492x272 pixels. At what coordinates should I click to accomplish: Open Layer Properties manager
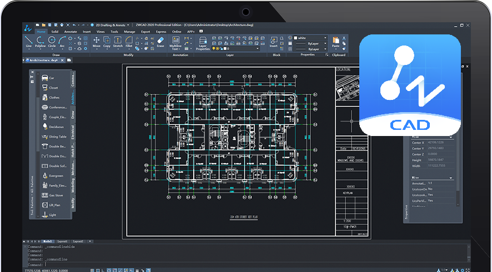pos(203,43)
